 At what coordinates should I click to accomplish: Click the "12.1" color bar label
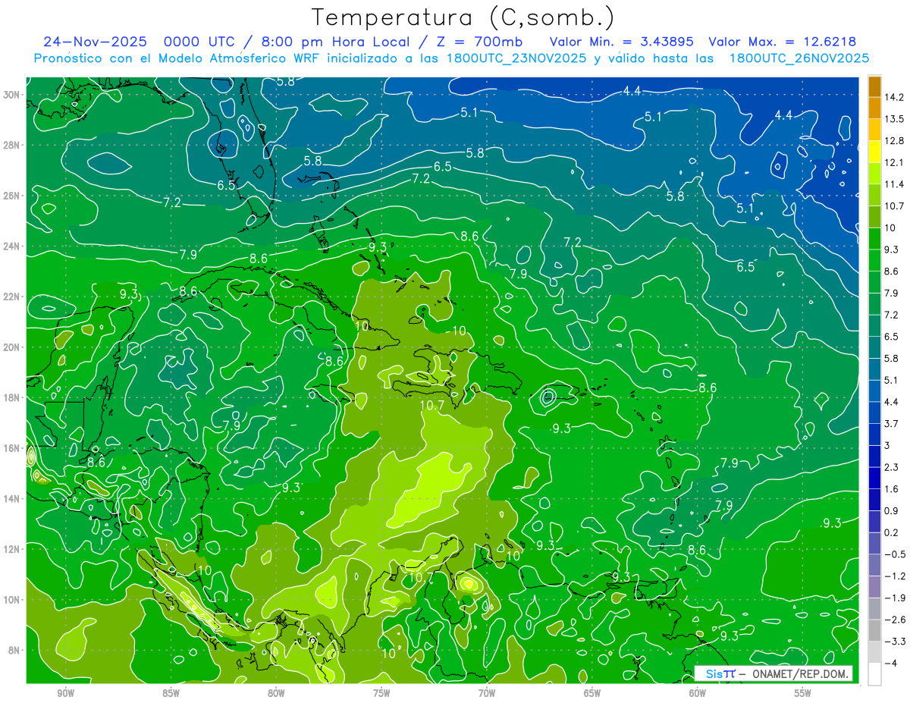(x=894, y=162)
